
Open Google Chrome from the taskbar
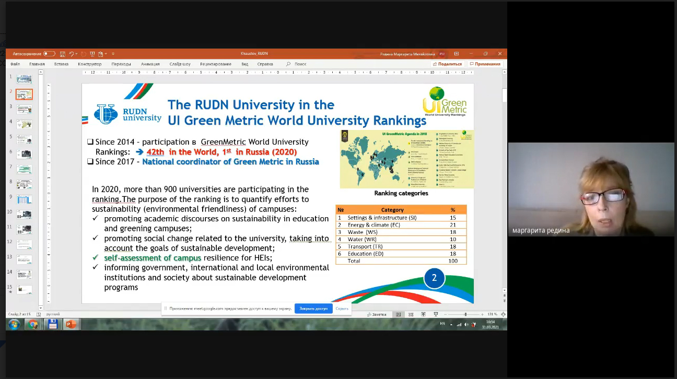[33, 324]
